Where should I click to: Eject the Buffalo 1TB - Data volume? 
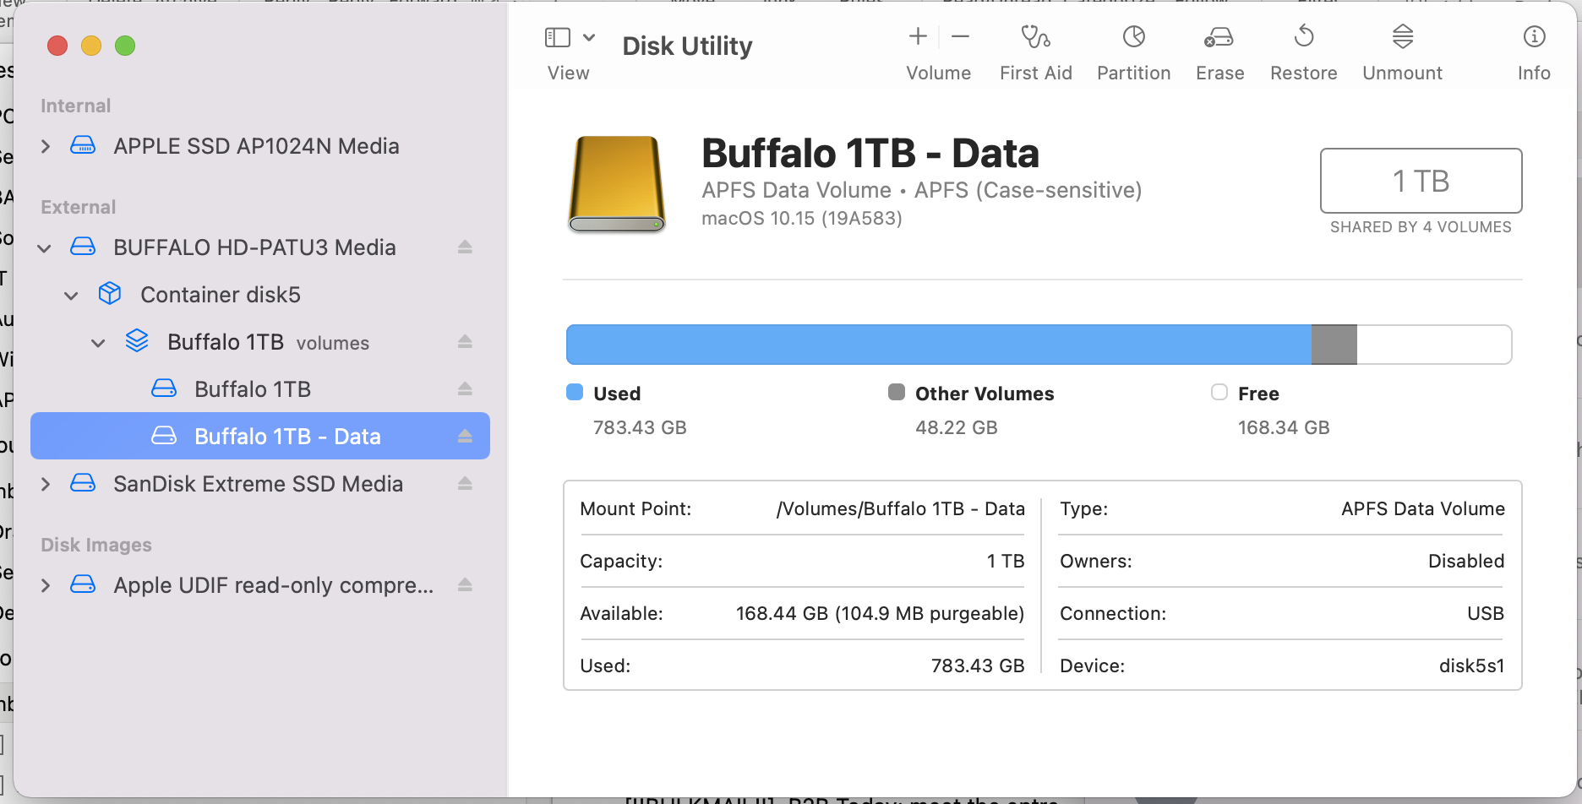465,436
